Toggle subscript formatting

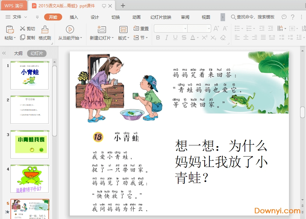tap(213, 37)
